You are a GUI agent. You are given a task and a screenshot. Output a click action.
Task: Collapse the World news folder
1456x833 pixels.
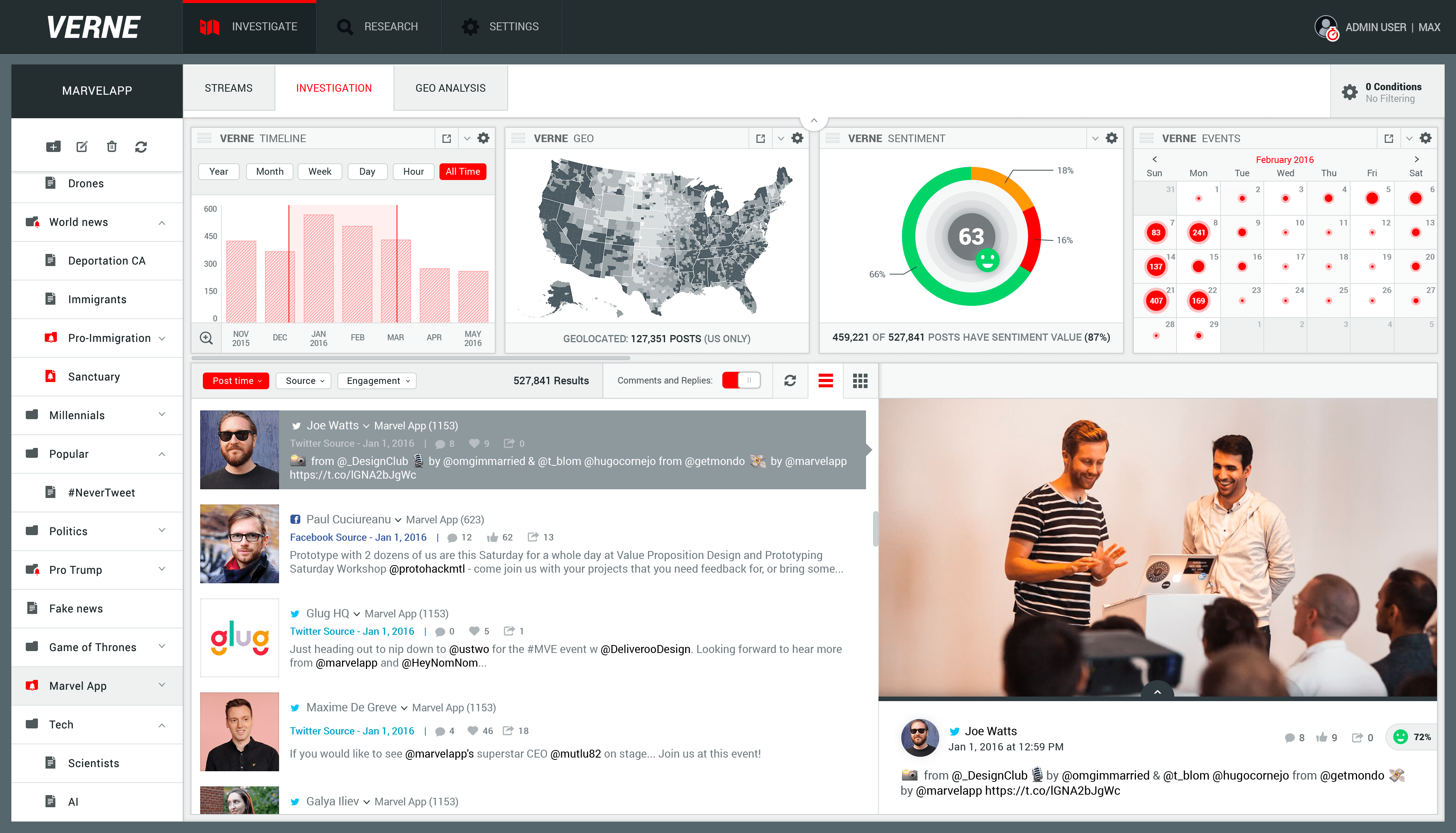pos(162,222)
